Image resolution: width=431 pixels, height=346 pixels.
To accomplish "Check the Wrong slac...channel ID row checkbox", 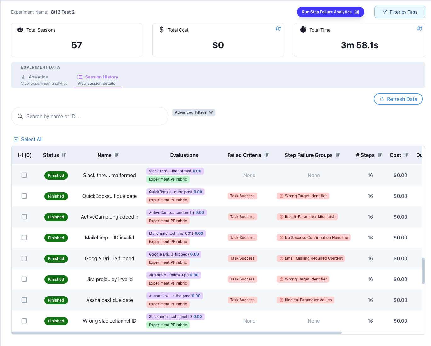I will coord(24,321).
